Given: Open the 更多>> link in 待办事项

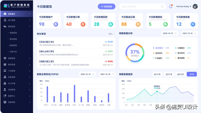Looking at the screenshot, I should [x=111, y=34].
